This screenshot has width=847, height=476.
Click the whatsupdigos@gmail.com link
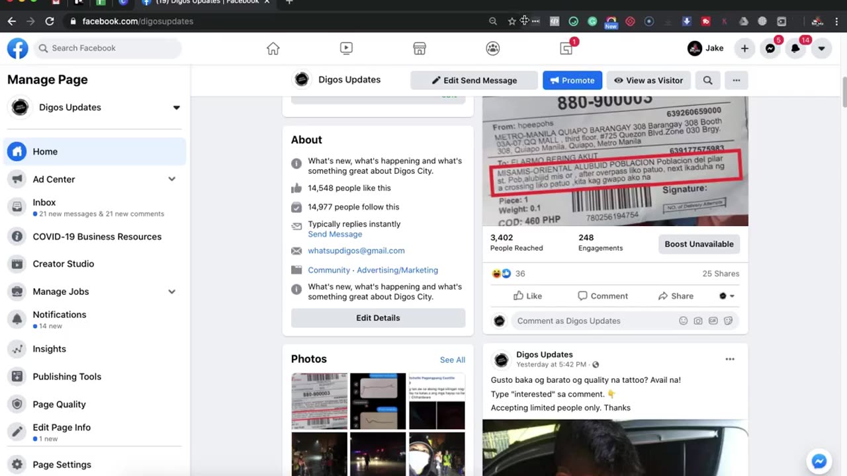point(356,251)
